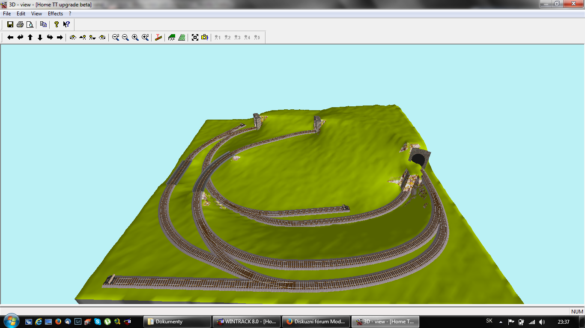Open the Effects menu

pos(55,14)
